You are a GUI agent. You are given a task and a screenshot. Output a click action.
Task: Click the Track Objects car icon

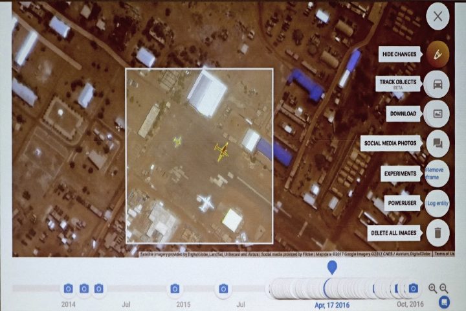coord(438,84)
